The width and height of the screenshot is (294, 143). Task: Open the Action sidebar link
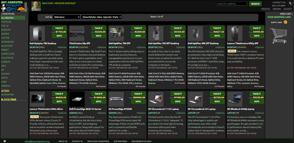(5, 90)
